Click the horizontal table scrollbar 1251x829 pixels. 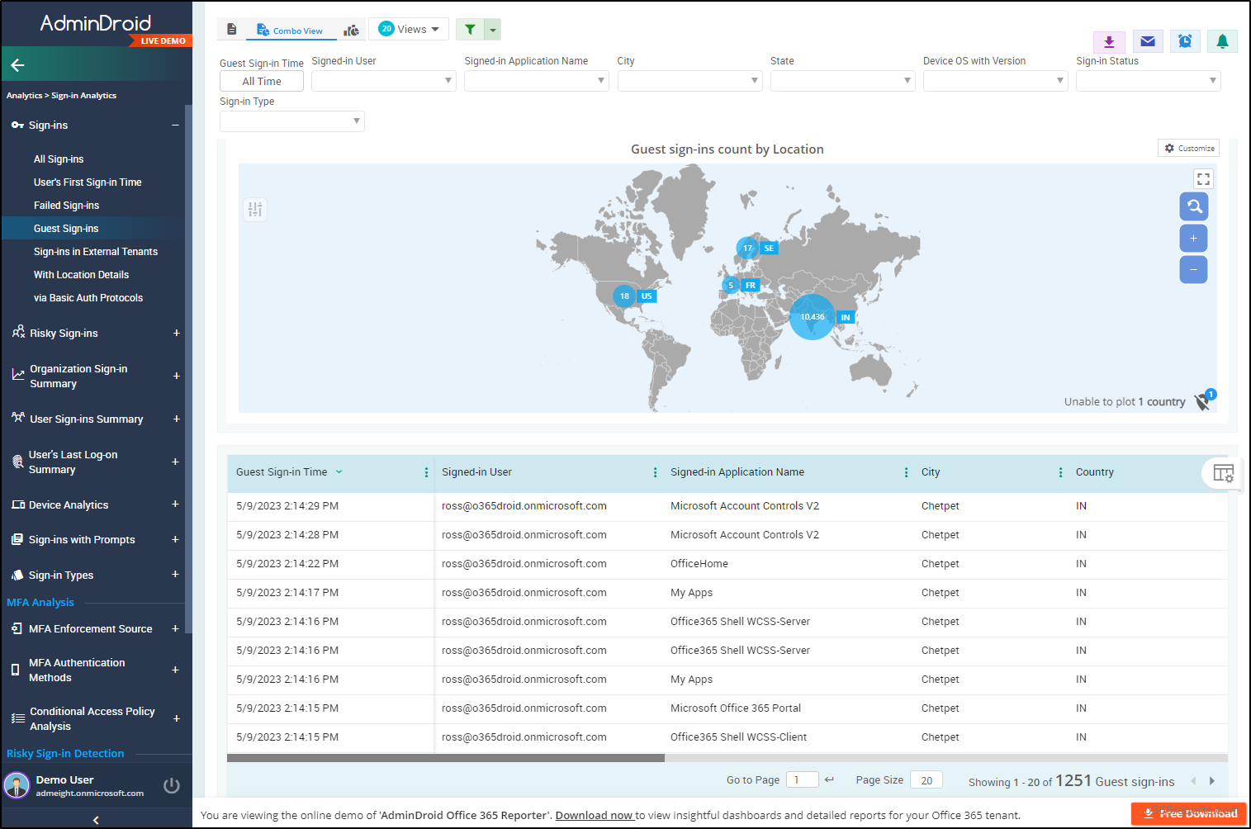pos(446,757)
